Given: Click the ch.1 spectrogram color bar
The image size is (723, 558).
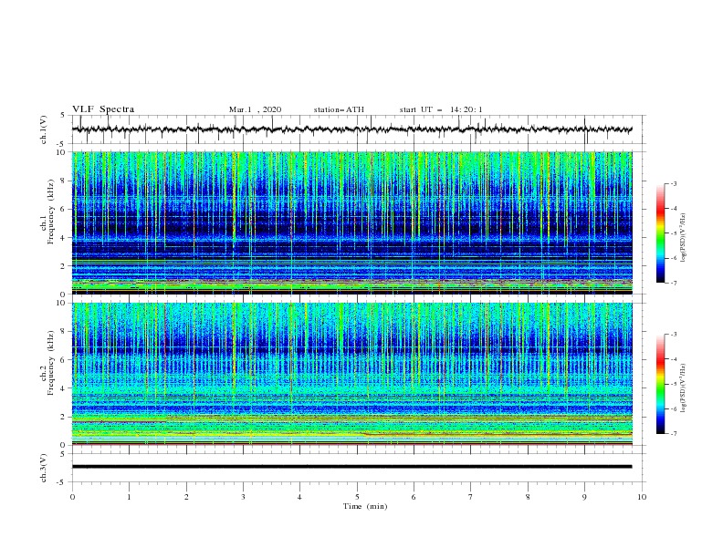Looking at the screenshot, I should click(x=660, y=233).
